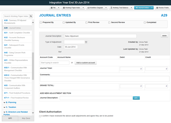
Task: Click the A29 reference label
Action: pos(164,15)
